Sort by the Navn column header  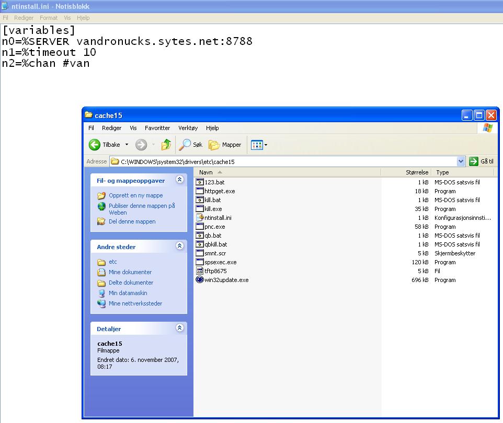[x=288, y=172]
